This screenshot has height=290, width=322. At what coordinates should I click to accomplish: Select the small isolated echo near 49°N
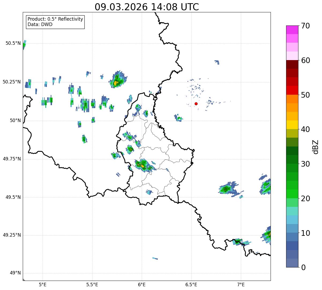click(155, 258)
